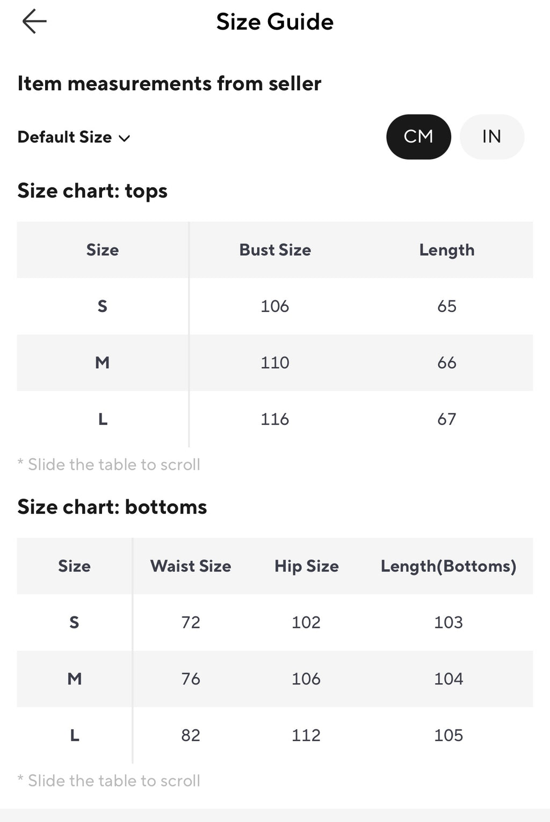Tap size S row in bottoms chart
The image size is (550, 822).
tap(275, 623)
